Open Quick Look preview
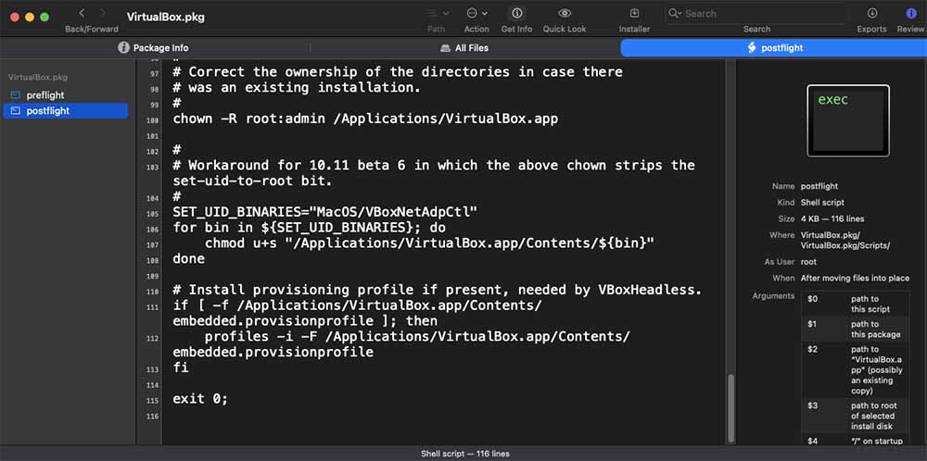927x461 pixels. [565, 13]
